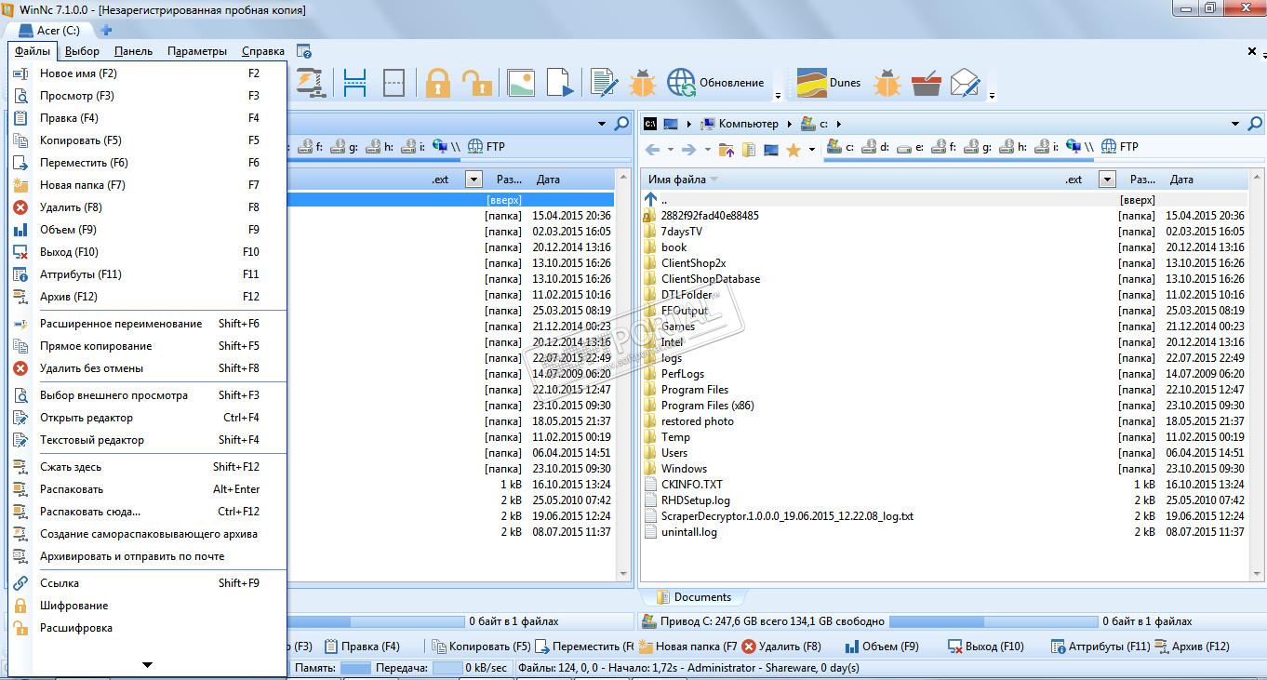This screenshot has width=1267, height=680.
Task: Open the .ext dropdown in left panel header
Action: point(473,180)
